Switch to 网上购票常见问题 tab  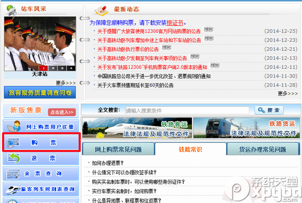pyautogui.click(x=118, y=149)
